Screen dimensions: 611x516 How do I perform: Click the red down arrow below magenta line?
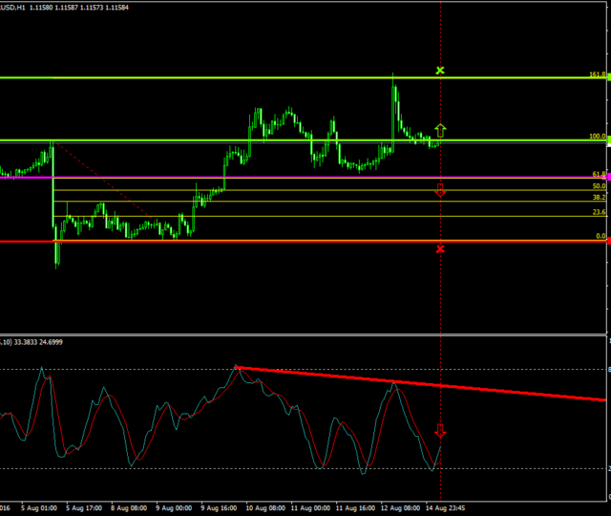440,190
